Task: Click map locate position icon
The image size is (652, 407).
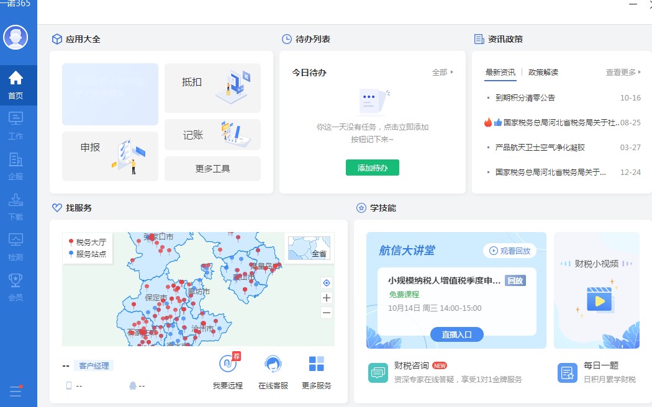Action: pos(327,283)
